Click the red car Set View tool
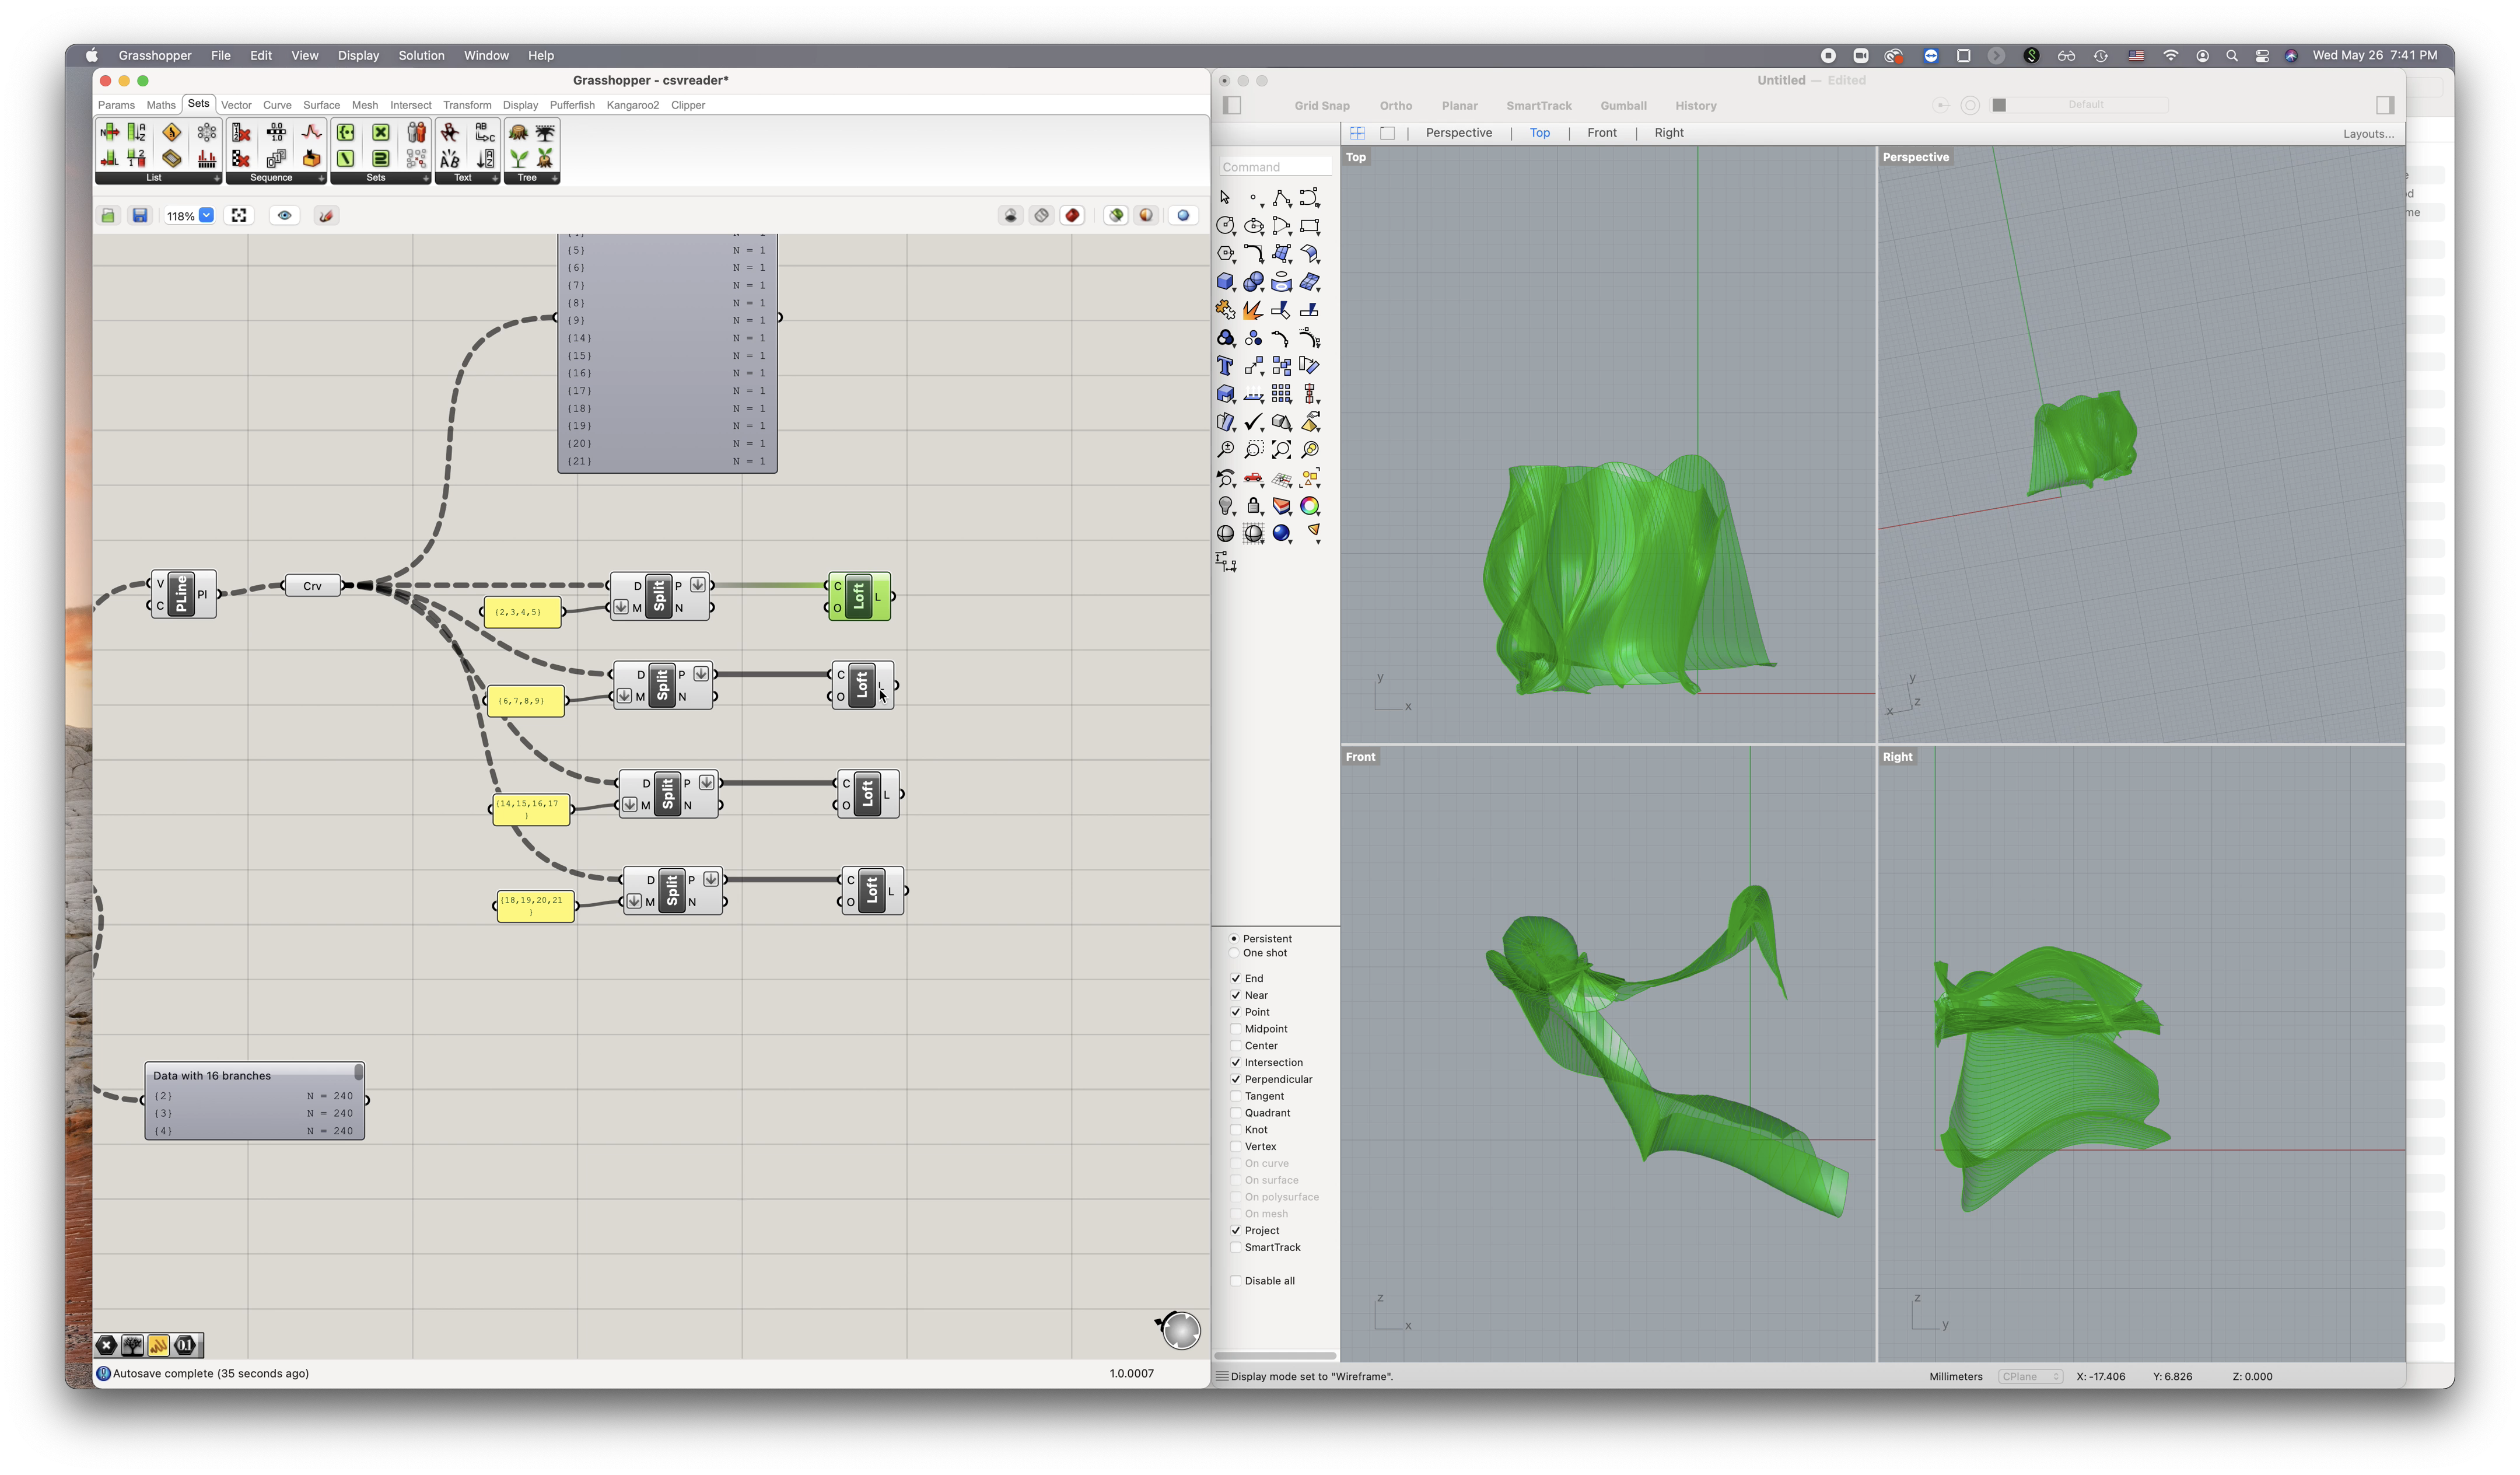 (x=1253, y=478)
